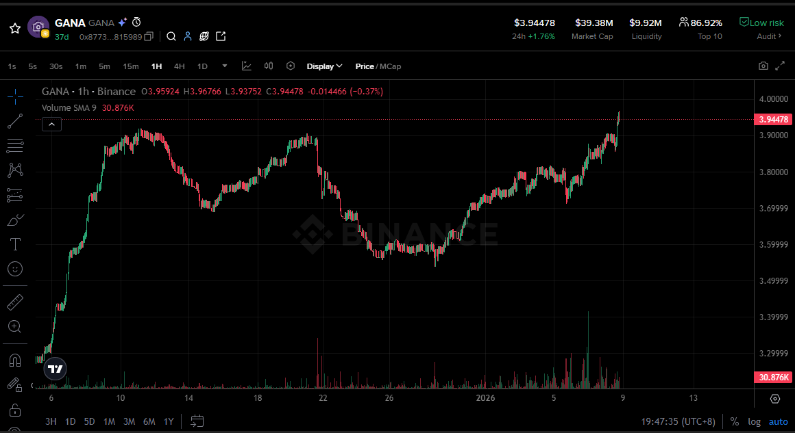Screen dimensions: 795x433
Task: Switch the chart to MCap mode
Action: point(391,66)
